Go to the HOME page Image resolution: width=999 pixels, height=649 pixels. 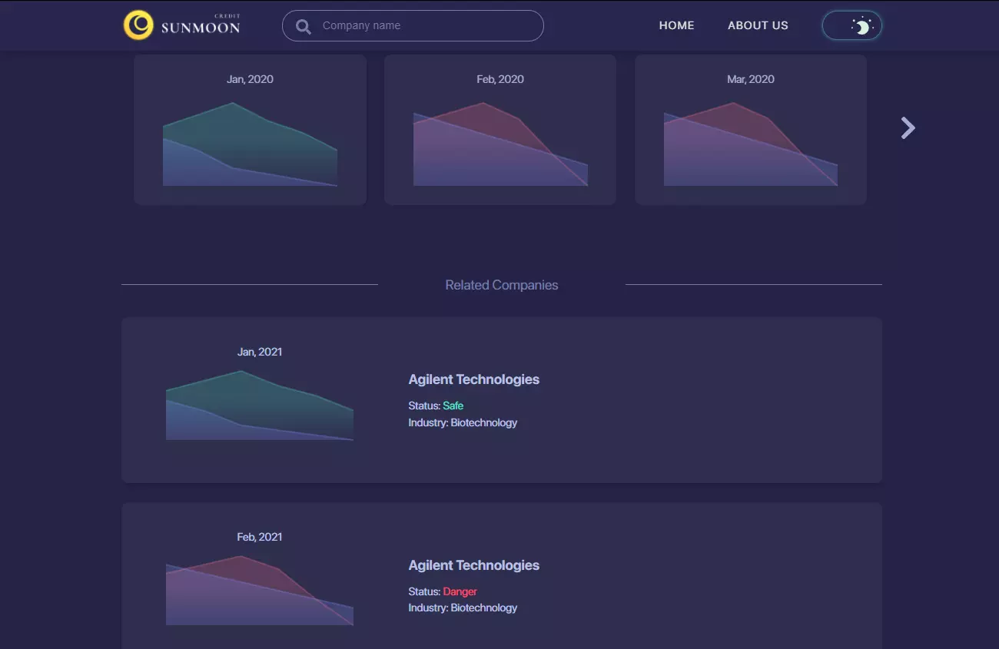[x=676, y=25]
